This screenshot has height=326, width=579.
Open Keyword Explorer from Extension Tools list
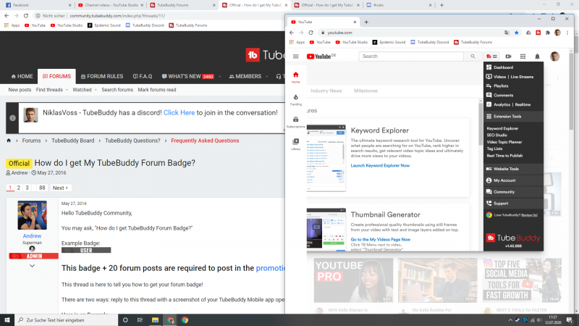(x=502, y=128)
